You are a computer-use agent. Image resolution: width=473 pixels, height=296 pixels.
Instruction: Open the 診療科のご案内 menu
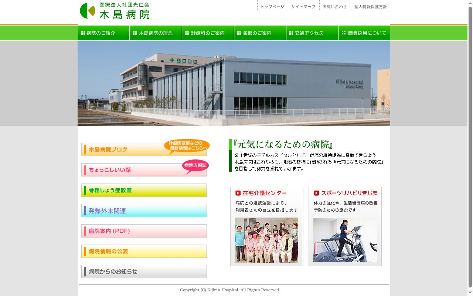point(208,33)
